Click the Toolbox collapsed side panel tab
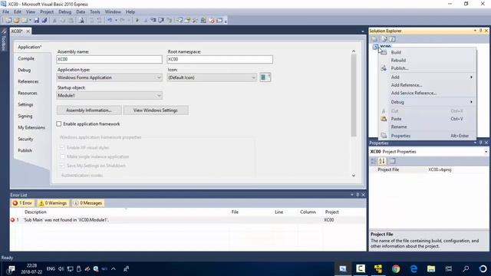The image size is (491, 276). coord(3,40)
